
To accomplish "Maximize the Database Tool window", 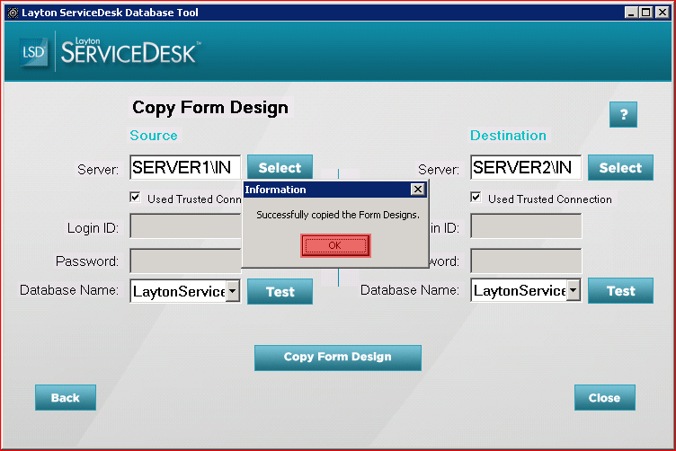I will click(x=645, y=13).
